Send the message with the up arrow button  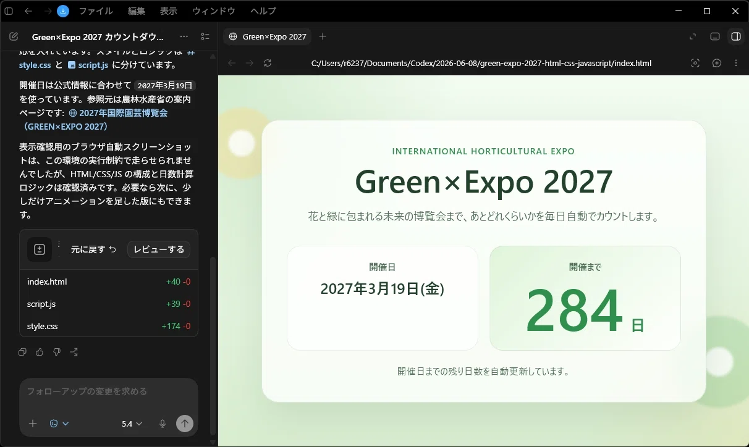point(185,424)
